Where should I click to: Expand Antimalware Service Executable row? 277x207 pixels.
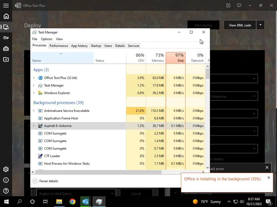[x=34, y=111]
